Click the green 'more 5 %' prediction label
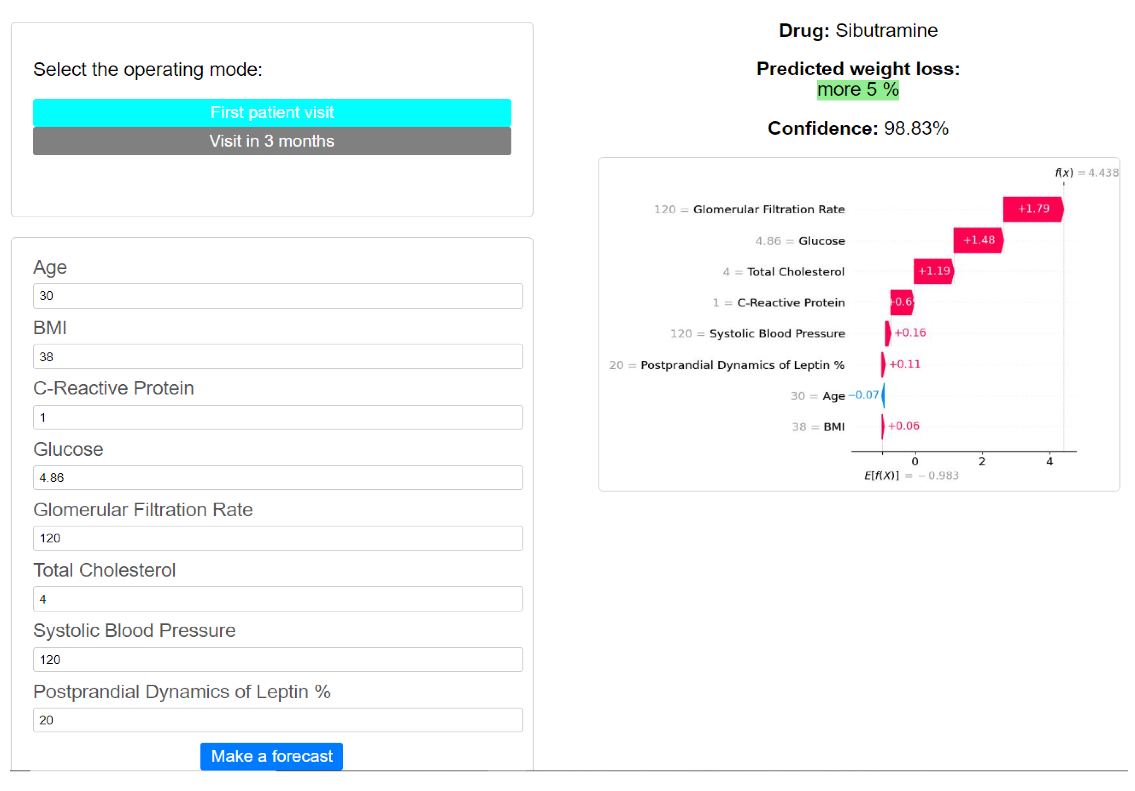Image resolution: width=1135 pixels, height=791 pixels. tap(858, 90)
